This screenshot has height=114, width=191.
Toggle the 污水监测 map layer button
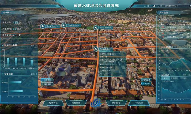tap(146, 84)
